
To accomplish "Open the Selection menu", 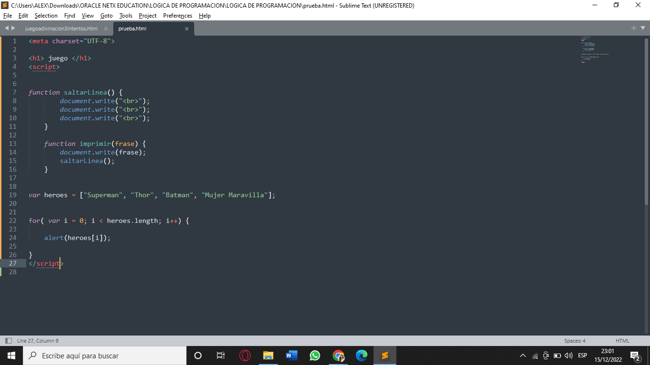I will (46, 16).
